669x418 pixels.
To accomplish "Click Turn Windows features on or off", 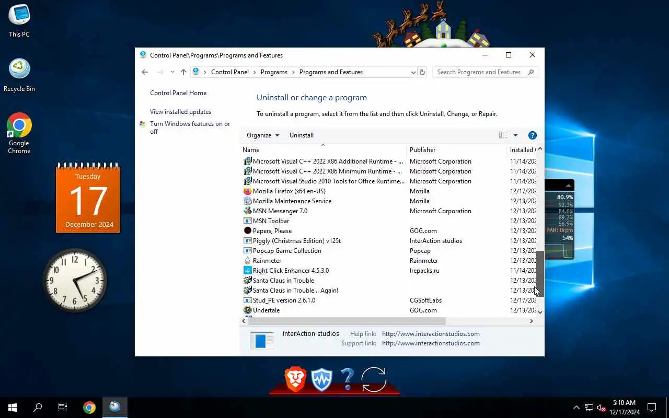I will (x=190, y=127).
